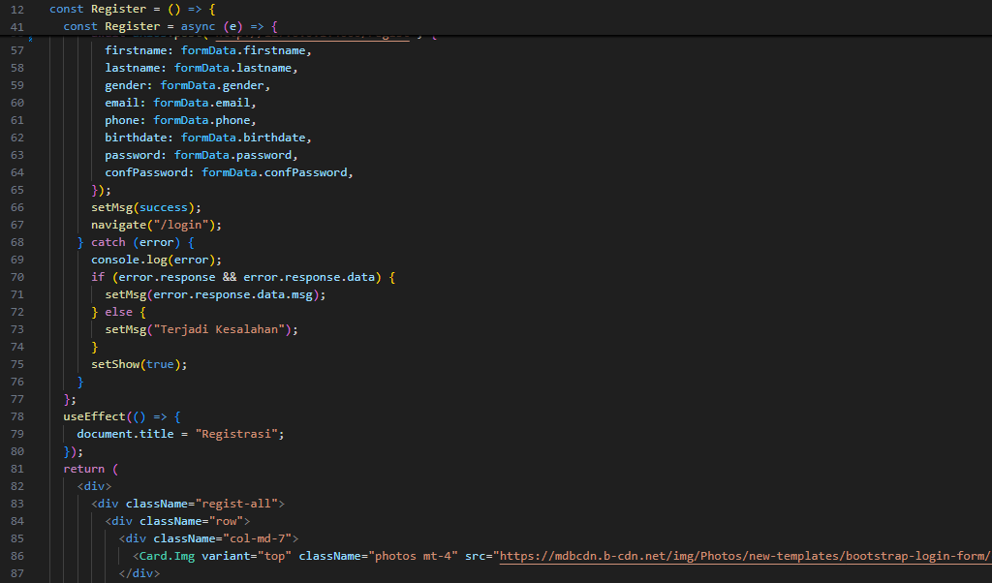This screenshot has width=992, height=583.
Task: Click the "/login" string literal
Action: coord(188,225)
